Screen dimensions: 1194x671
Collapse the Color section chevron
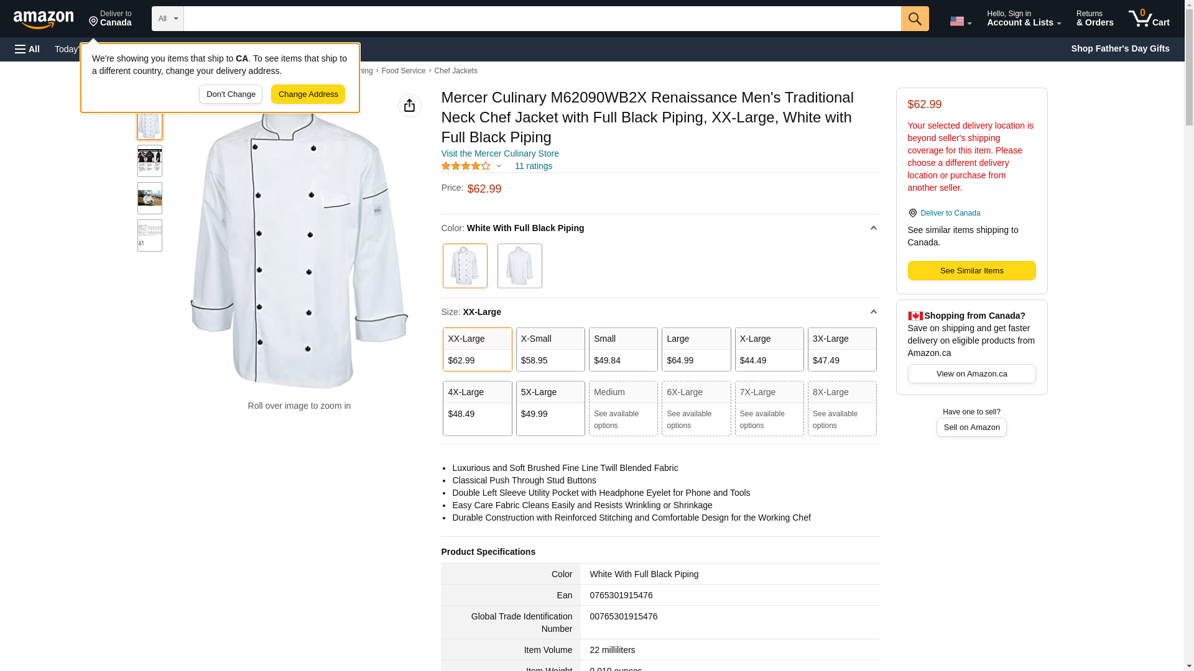click(x=873, y=228)
